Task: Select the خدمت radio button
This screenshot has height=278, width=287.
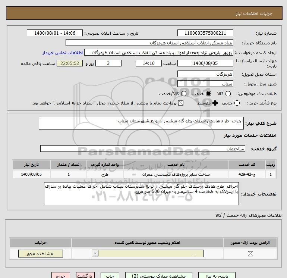Action: [x=208, y=94]
